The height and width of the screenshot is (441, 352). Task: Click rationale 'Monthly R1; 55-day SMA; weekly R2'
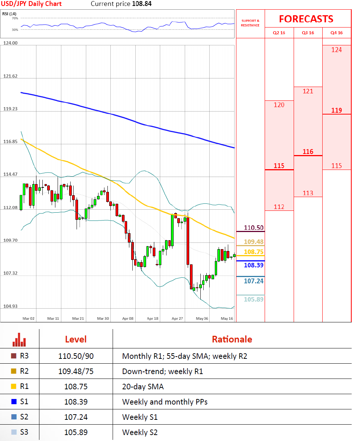(x=185, y=356)
